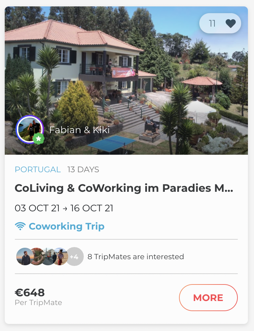This screenshot has width=254, height=331.
Task: Open Fabian & Kiki's host avatar
Action: point(29,129)
